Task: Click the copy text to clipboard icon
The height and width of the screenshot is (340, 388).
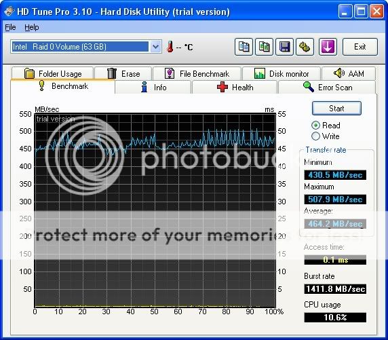Action: click(244, 47)
